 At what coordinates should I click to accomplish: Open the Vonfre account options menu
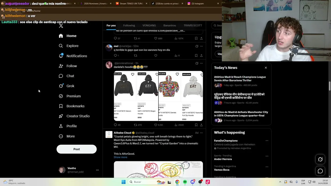[97, 170]
